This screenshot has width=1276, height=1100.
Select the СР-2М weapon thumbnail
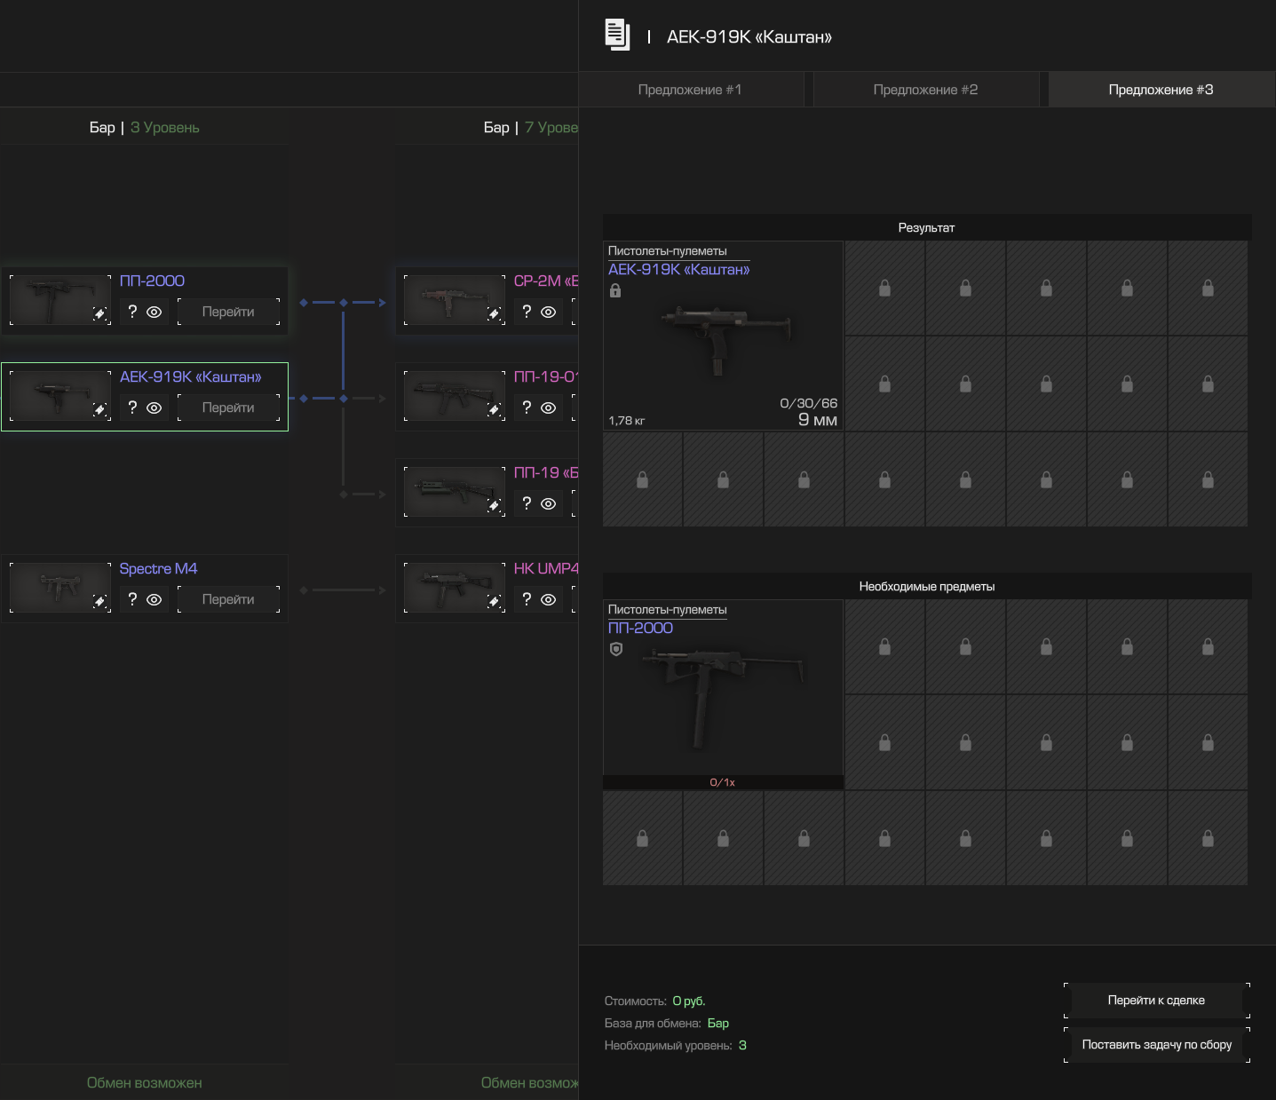[x=455, y=300]
